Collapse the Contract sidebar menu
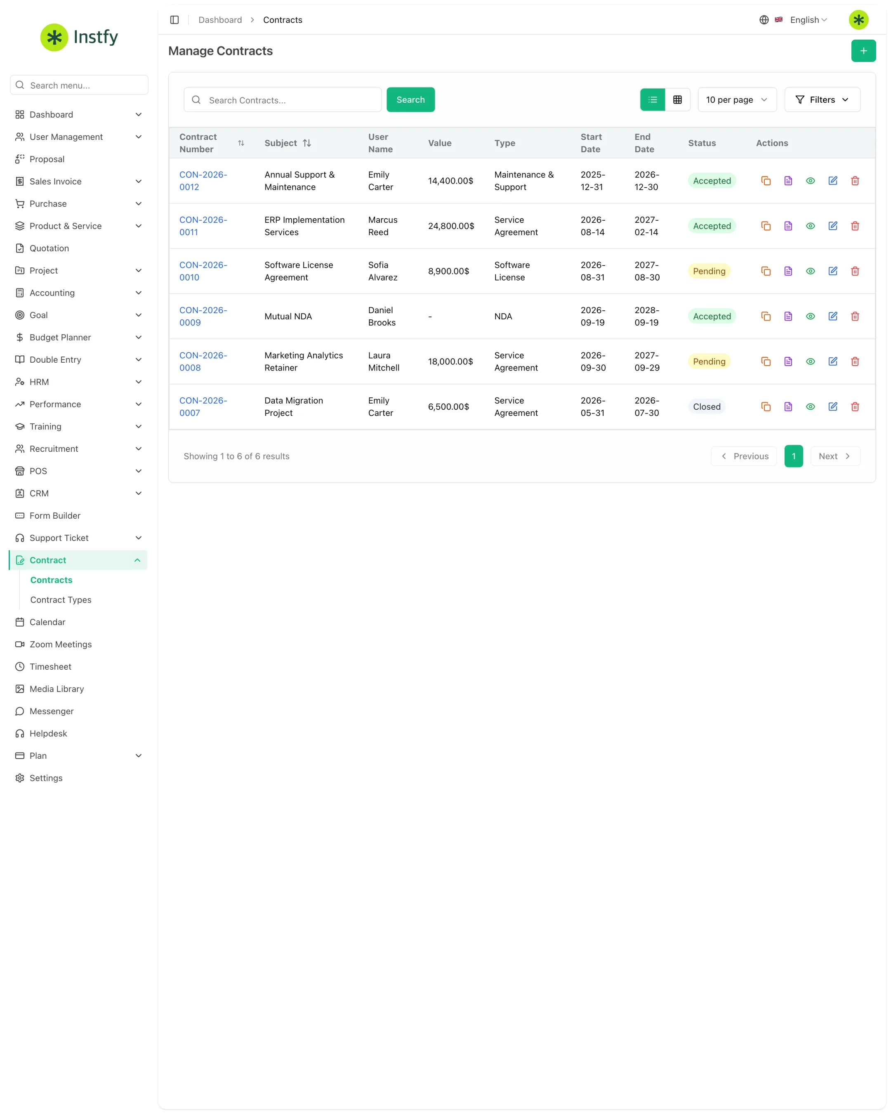891x1114 pixels. click(78, 560)
